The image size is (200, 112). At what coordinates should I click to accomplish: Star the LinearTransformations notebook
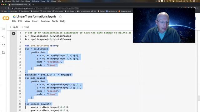60,16
